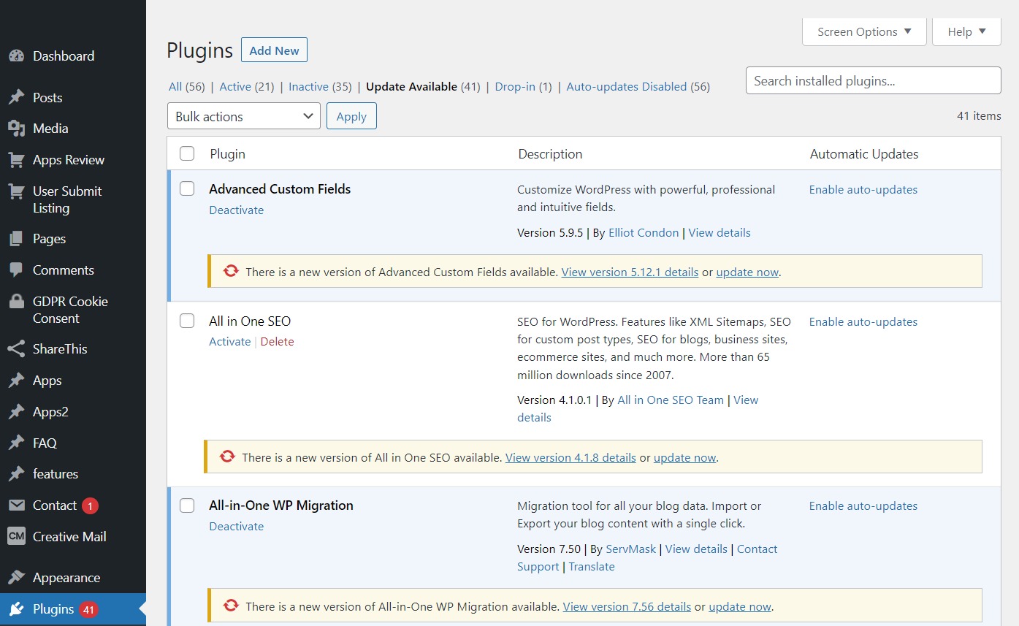The width and height of the screenshot is (1019, 626).
Task: Focus the Search installed plugins field
Action: (872, 81)
